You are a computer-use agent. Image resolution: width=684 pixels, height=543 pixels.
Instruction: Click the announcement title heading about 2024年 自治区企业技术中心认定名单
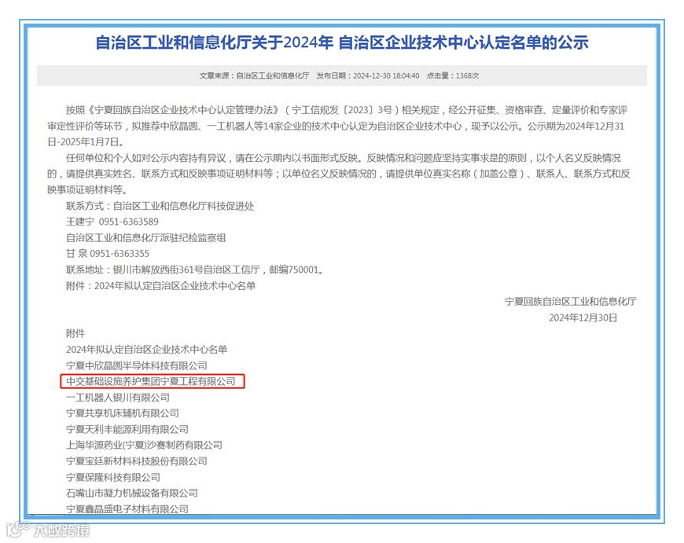point(341,42)
